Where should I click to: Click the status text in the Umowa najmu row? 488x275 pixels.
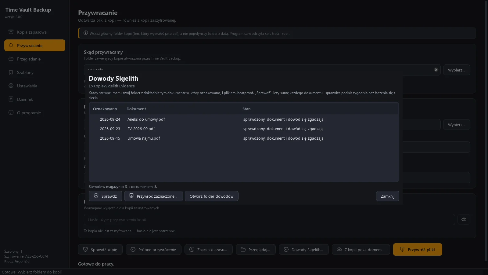283,138
